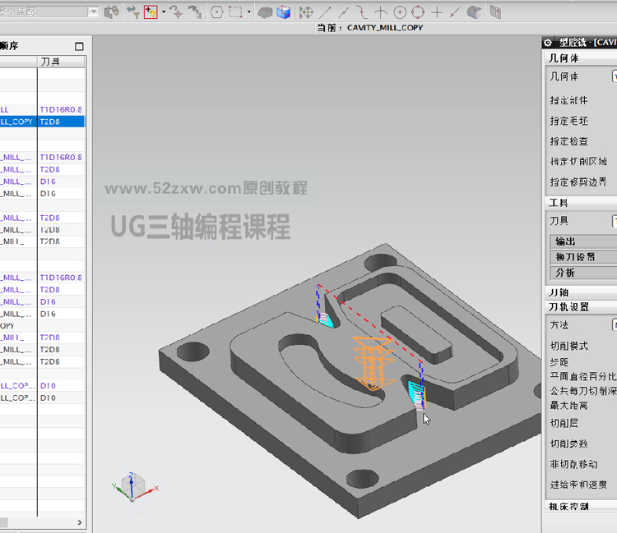Collapse the 工具 section header
Image resolution: width=617 pixels, height=533 pixels.
click(581, 203)
